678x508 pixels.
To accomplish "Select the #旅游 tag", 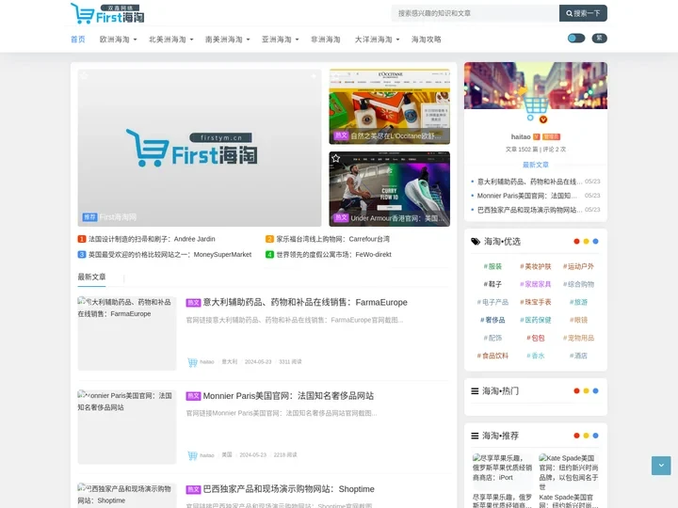I will [578, 302].
